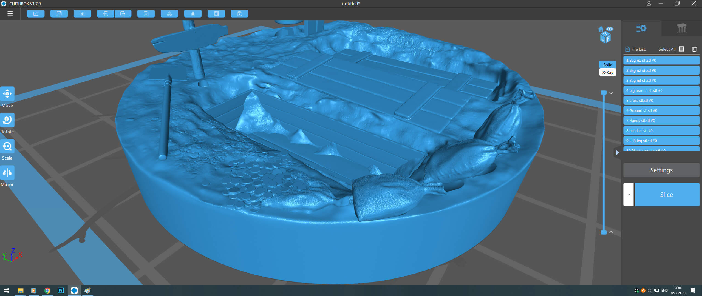Viewport: 702px width, 296px height.
Task: Click the Save project disk icon
Action: point(59,14)
